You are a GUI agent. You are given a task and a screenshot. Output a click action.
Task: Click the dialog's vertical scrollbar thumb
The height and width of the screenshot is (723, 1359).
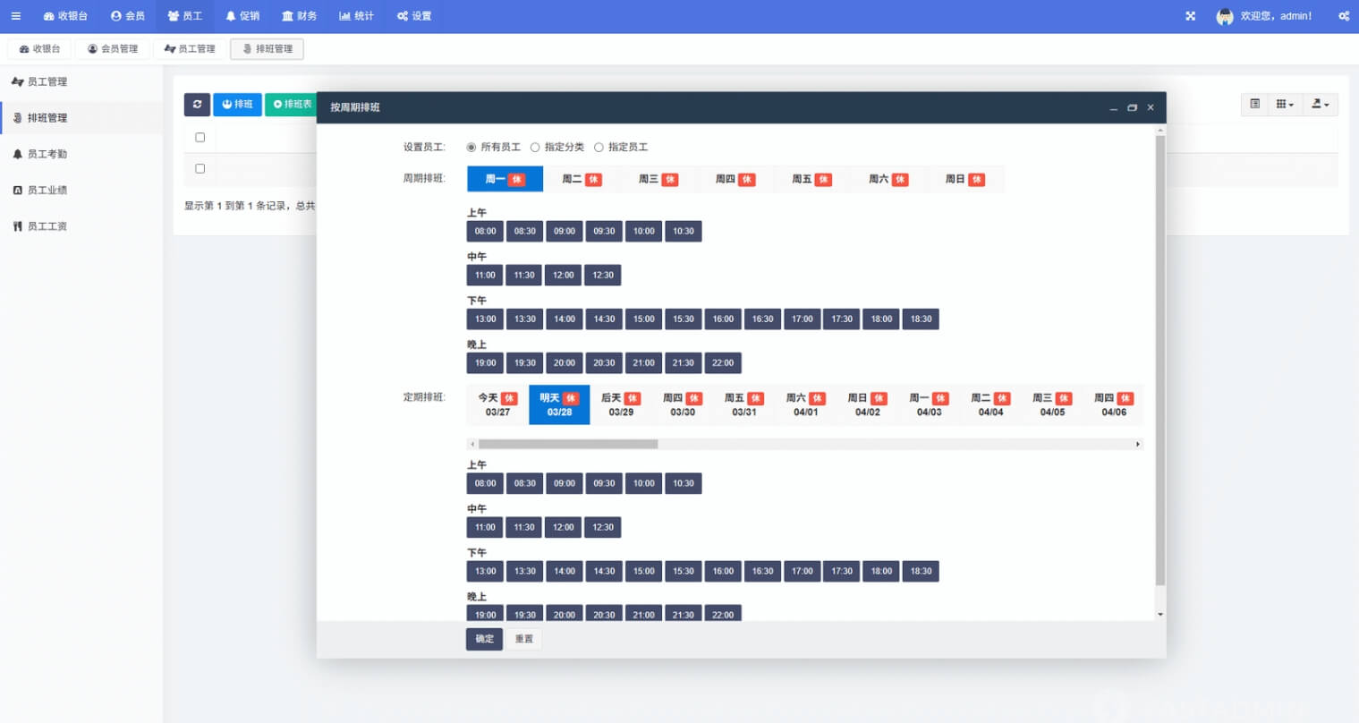(1159, 358)
